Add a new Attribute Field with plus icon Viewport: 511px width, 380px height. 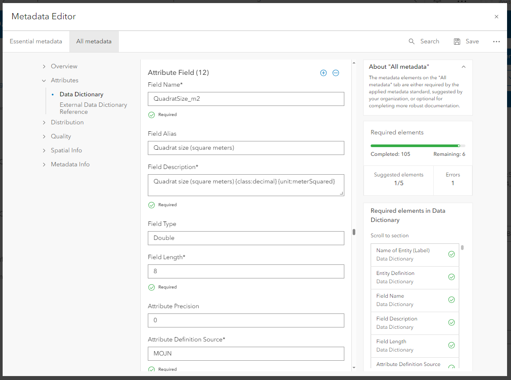point(323,73)
